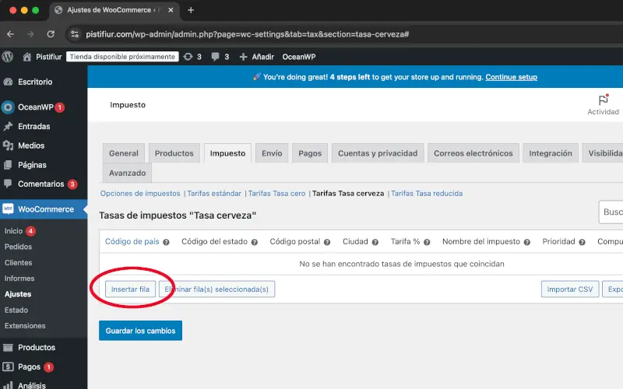Open Tarifas Tasa cero link
623x389 pixels.
(277, 193)
